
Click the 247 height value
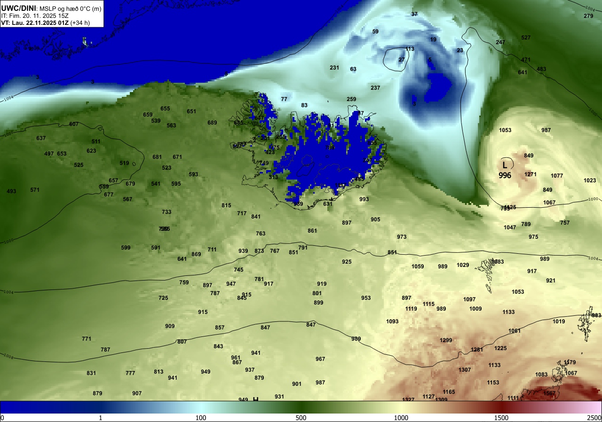click(500, 42)
